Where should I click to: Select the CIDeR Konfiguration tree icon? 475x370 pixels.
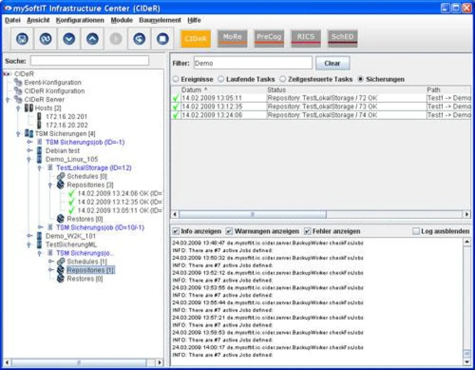click(18, 91)
